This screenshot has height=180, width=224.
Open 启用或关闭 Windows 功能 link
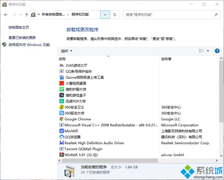point(29,45)
